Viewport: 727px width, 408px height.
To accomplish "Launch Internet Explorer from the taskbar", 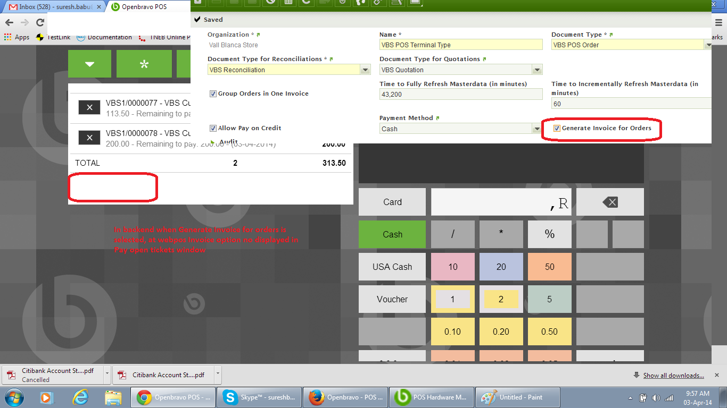I will (x=80, y=397).
